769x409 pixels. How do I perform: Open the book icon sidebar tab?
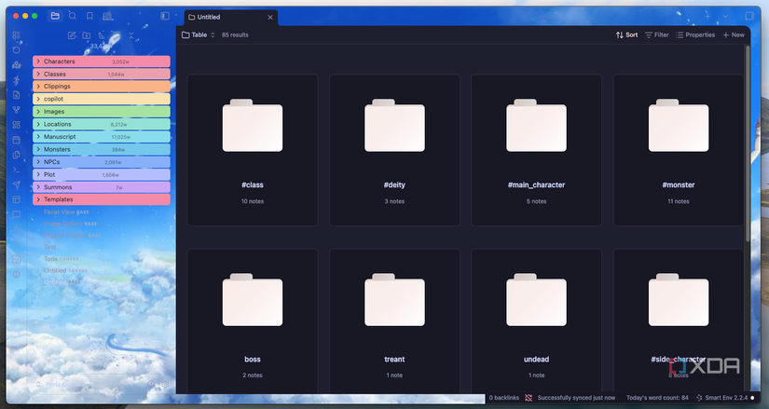point(107,16)
